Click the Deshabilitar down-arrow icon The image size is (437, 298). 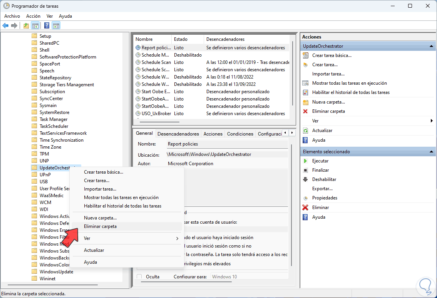(305, 179)
